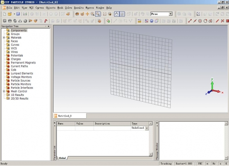The image size is (229, 166).
Task: Create a brick shape
Action: 5,21
